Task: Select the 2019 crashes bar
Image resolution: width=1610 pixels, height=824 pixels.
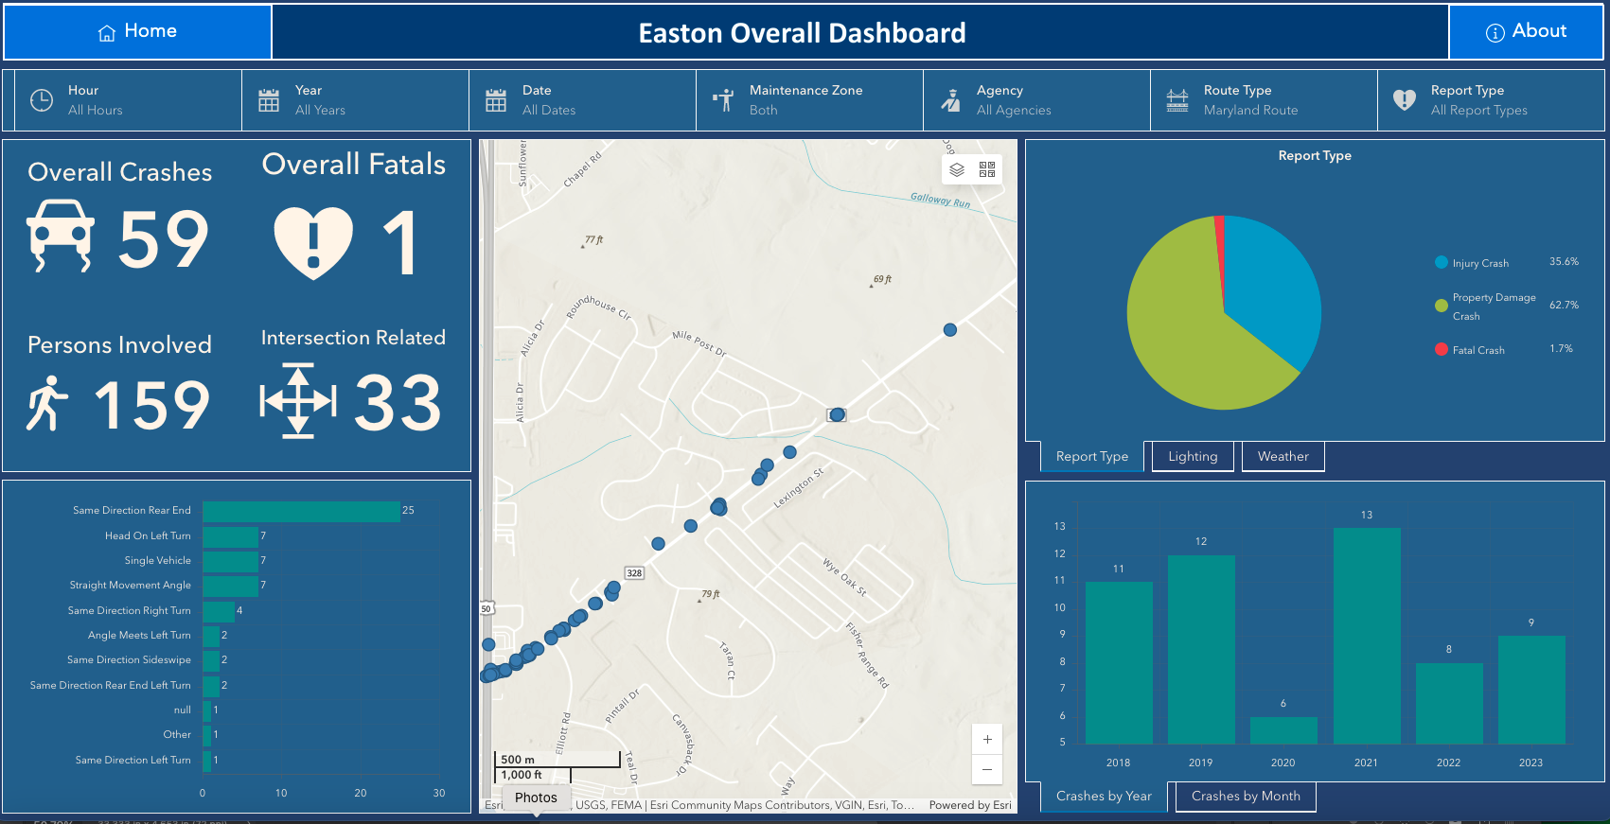Action: 1201,649
